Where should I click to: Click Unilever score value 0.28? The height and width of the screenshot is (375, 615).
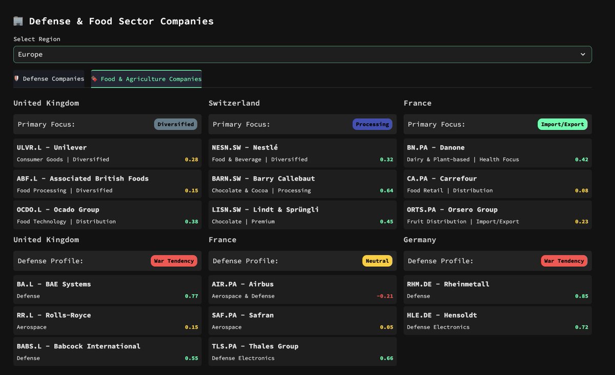(192, 160)
